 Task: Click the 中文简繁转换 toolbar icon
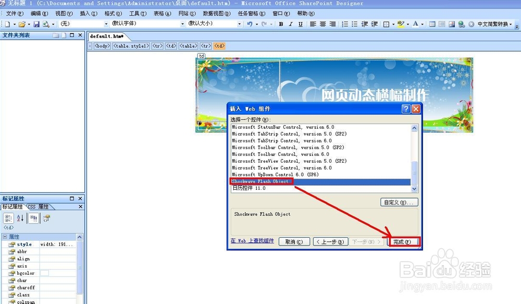pyautogui.click(x=492, y=23)
